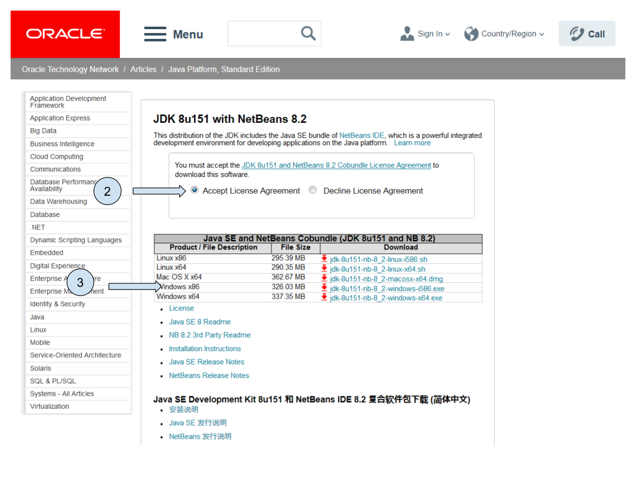
Task: Download jdk-8u151-nb-8_2-linux-i586.sh
Action: 379,259
